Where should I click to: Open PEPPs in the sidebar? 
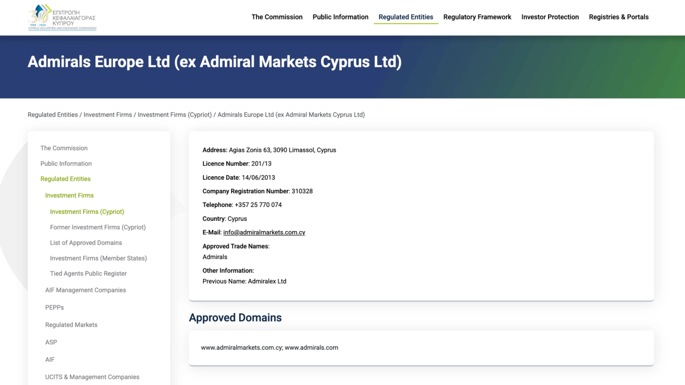(55, 307)
